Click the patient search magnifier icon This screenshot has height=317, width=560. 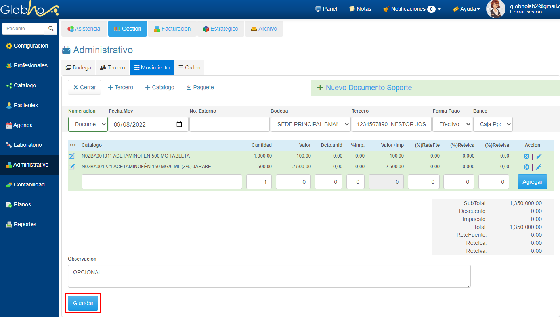51,29
